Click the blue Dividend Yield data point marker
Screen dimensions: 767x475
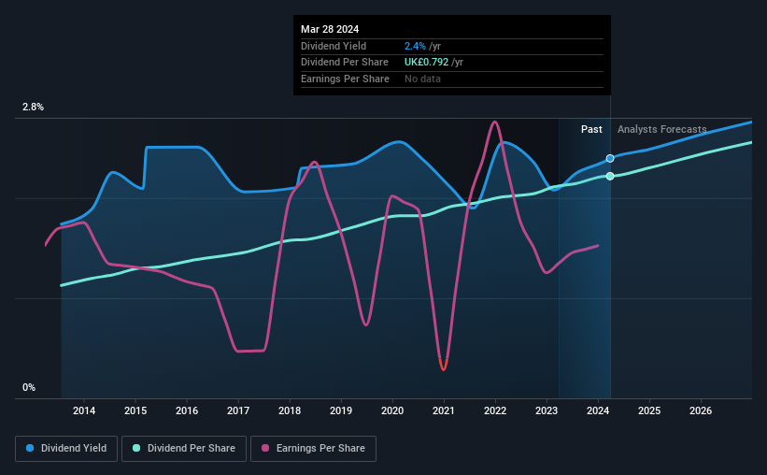point(610,158)
